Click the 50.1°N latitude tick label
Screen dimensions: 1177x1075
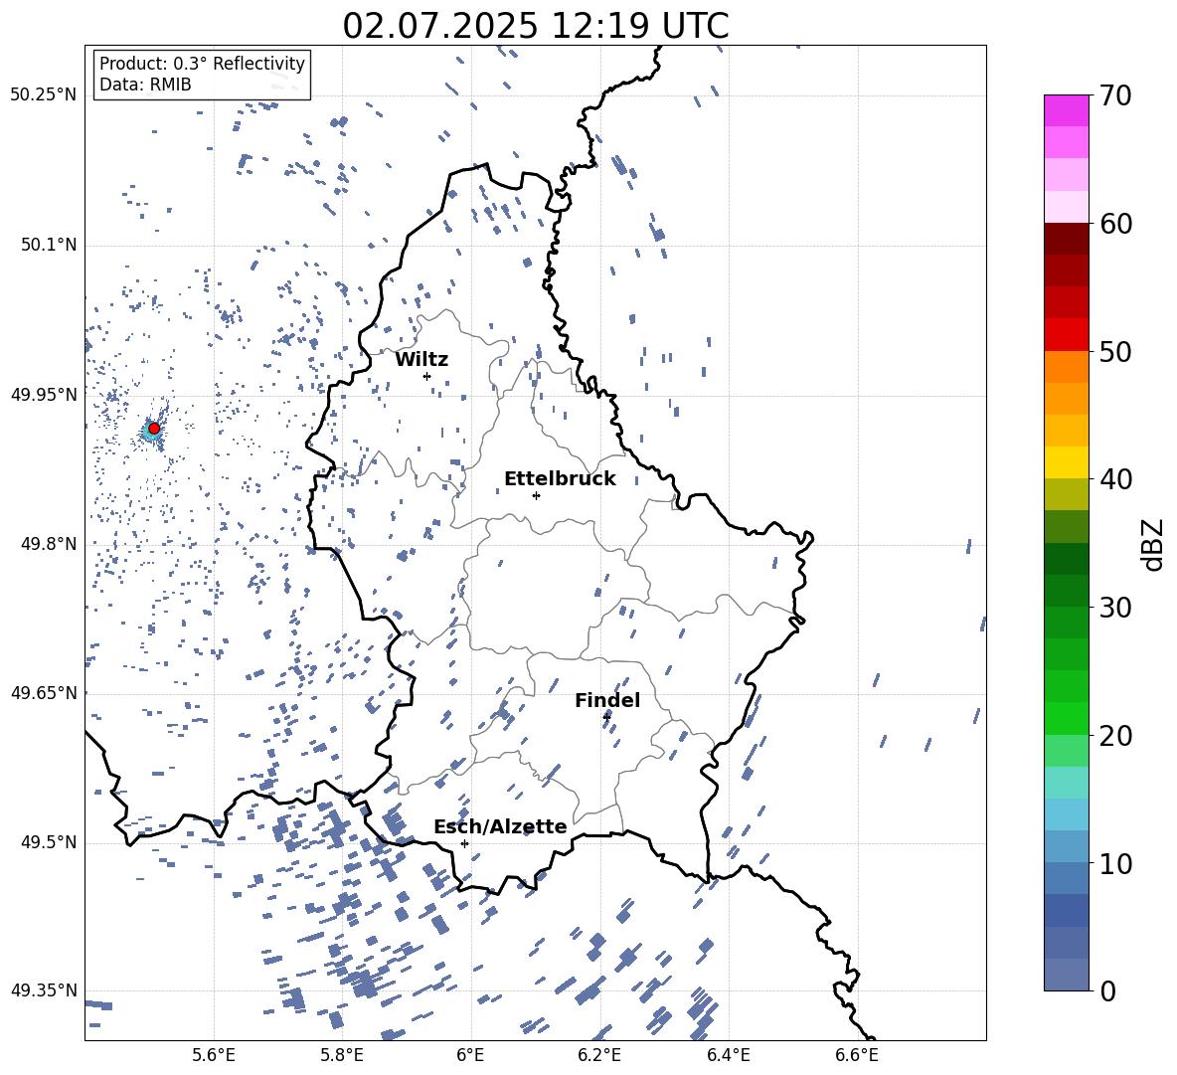tap(49, 246)
